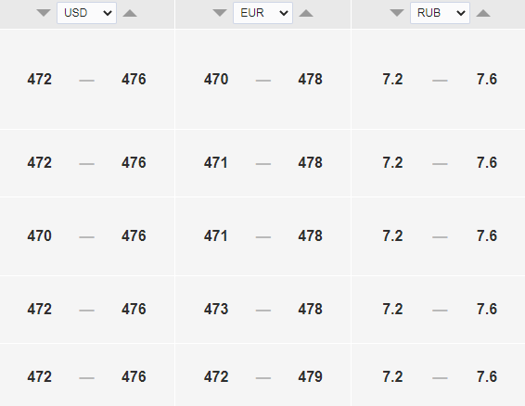Click first row EUR sell rate 478
The image size is (525, 406).
(310, 80)
